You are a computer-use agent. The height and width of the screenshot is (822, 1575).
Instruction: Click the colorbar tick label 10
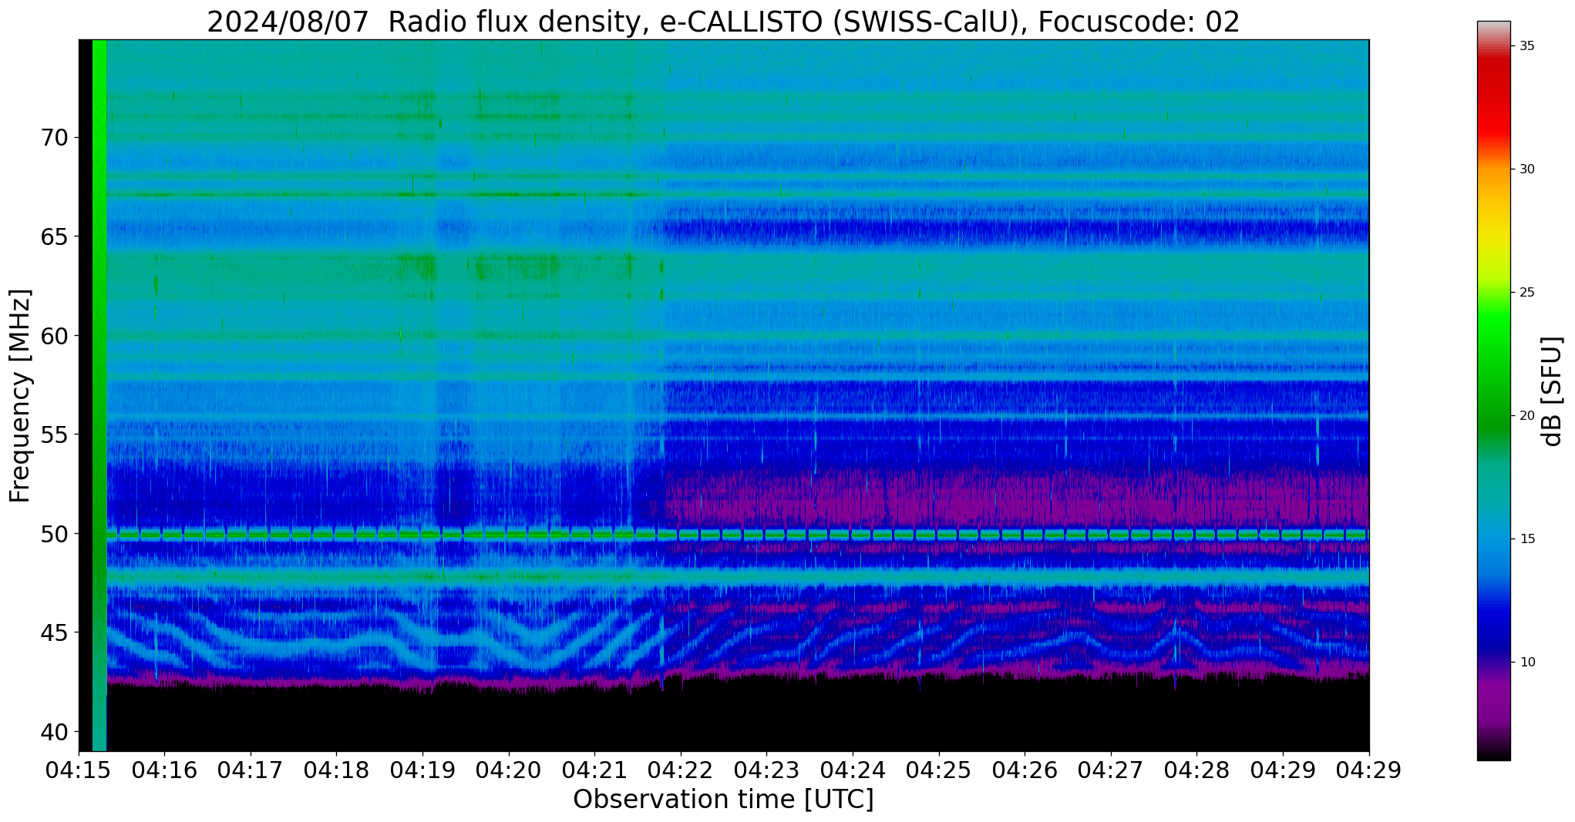1526,663
